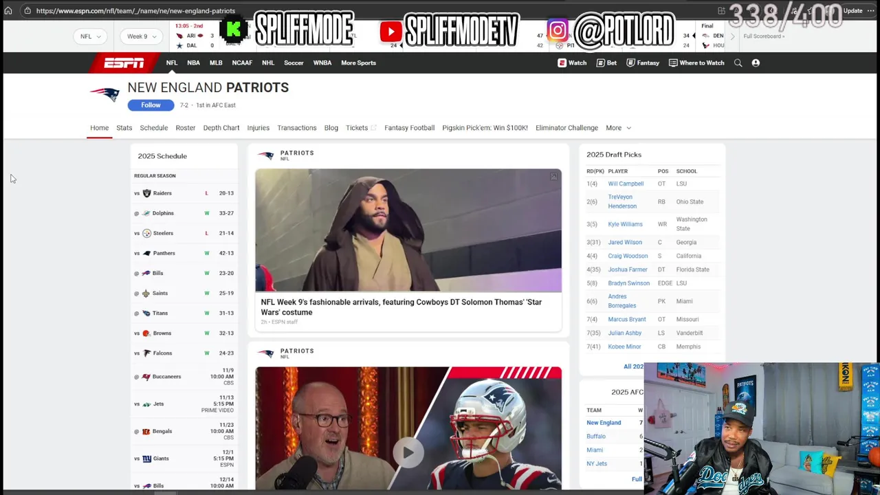Screen dimensions: 880x495
Task: Open the NFL league dropdown in scoreboard
Action: [x=89, y=36]
